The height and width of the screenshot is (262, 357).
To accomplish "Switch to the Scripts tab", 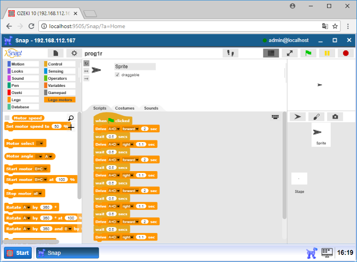I will tap(100, 108).
